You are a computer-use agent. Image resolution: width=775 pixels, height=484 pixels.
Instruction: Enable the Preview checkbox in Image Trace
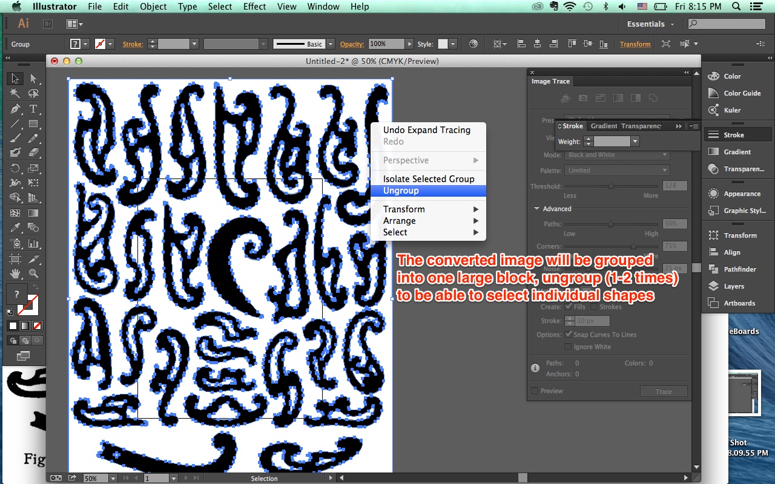pos(535,391)
